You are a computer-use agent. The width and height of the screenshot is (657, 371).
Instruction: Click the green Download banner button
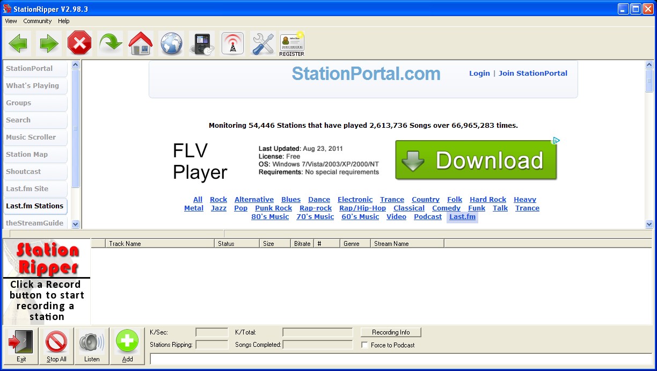click(x=476, y=160)
